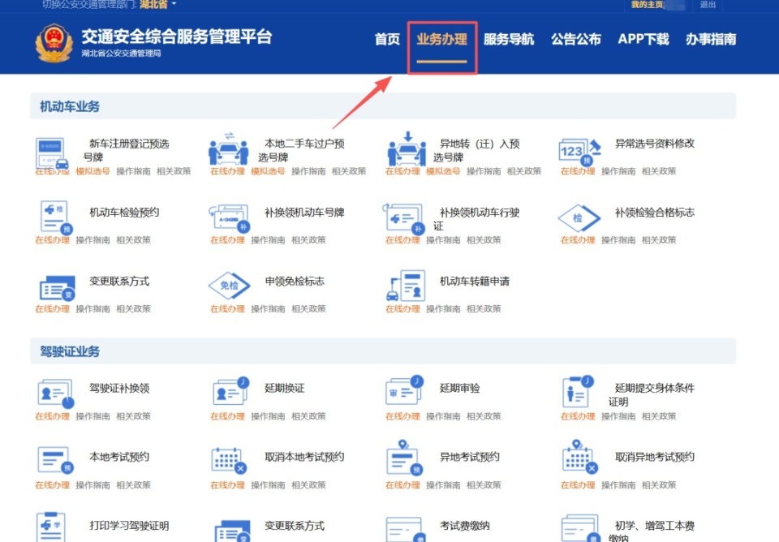The width and height of the screenshot is (779, 542).
Task: Go to the 首页 tab
Action: (388, 39)
